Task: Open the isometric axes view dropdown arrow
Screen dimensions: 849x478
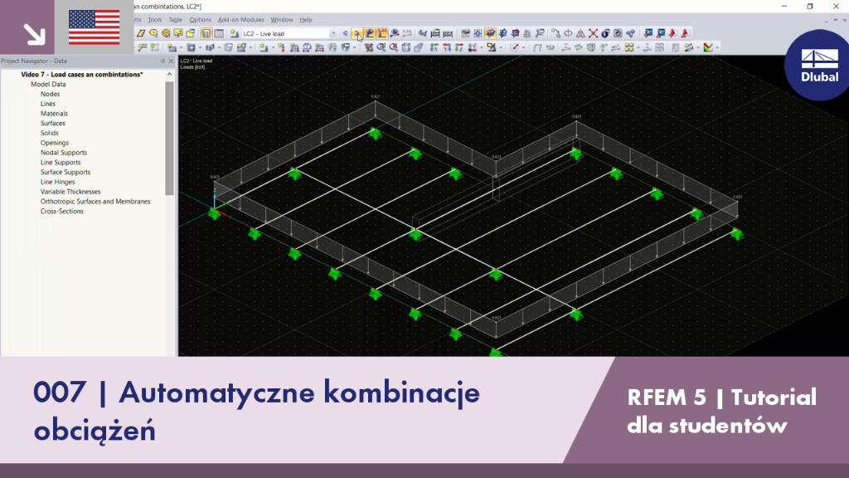Action: [x=482, y=47]
